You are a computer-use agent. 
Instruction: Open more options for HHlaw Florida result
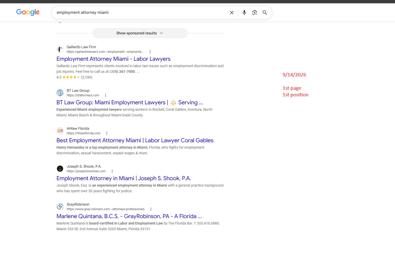(107, 133)
